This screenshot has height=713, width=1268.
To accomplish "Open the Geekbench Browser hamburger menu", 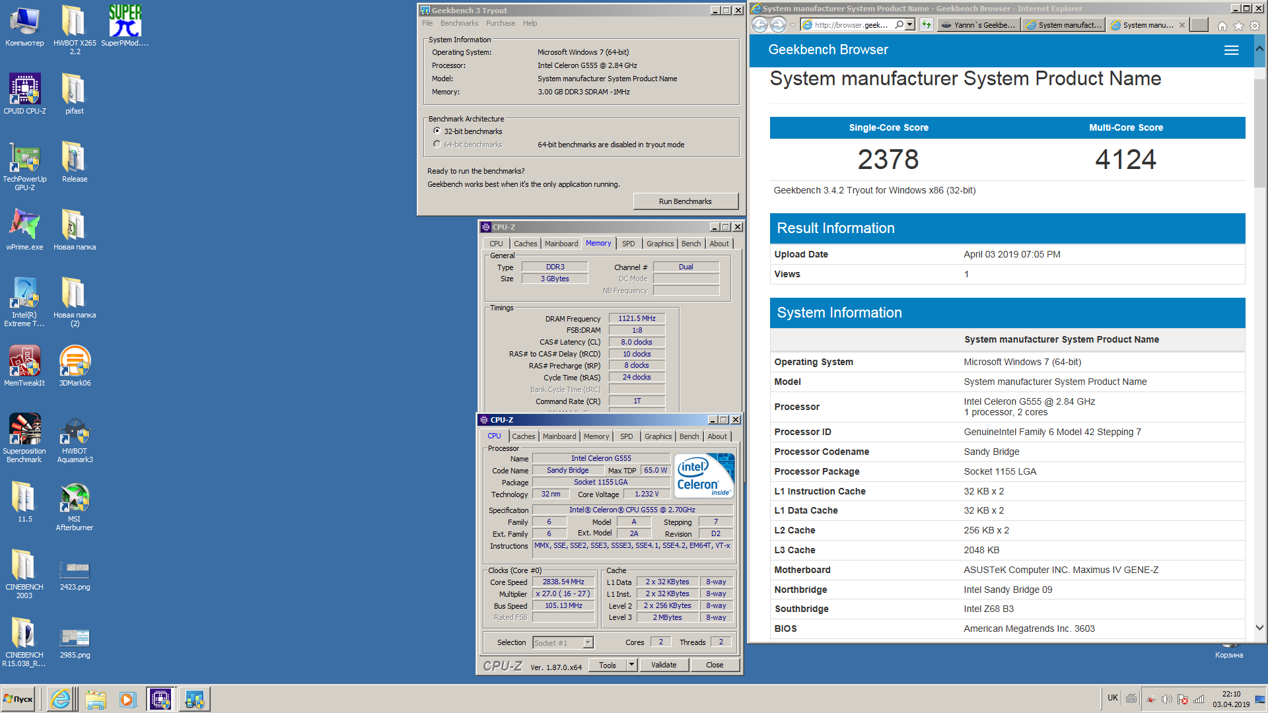I will point(1231,50).
